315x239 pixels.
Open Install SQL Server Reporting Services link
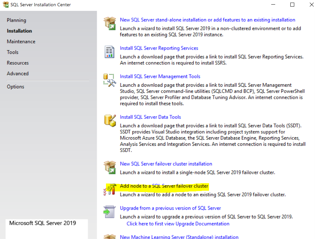(159, 48)
